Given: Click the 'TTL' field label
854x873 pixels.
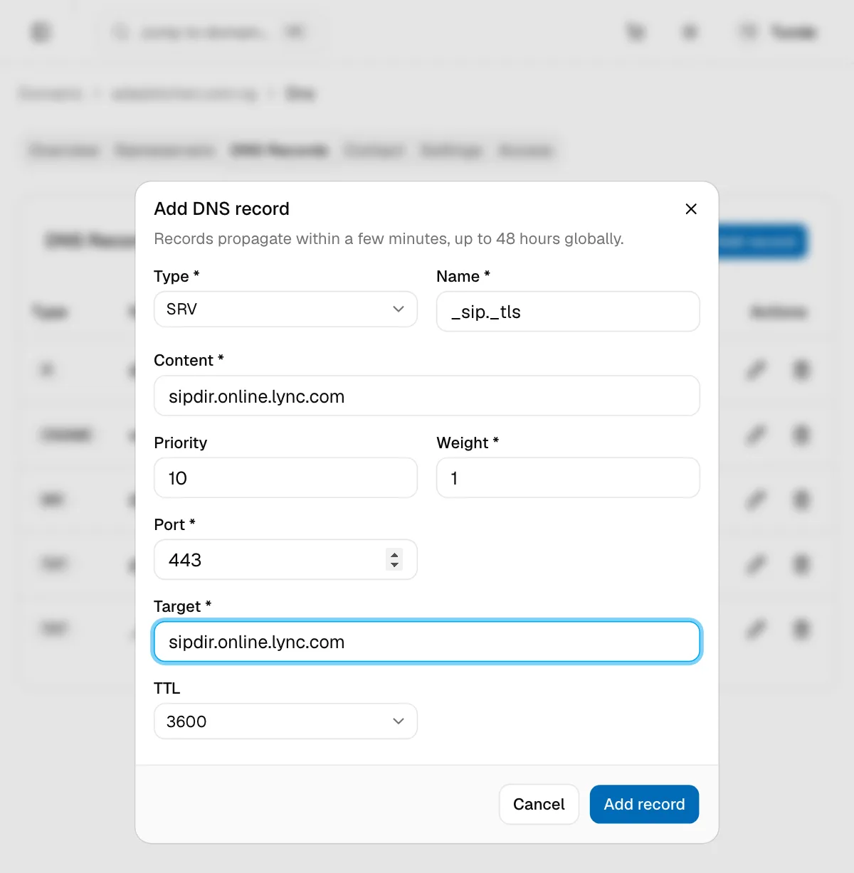Looking at the screenshot, I should tap(167, 688).
